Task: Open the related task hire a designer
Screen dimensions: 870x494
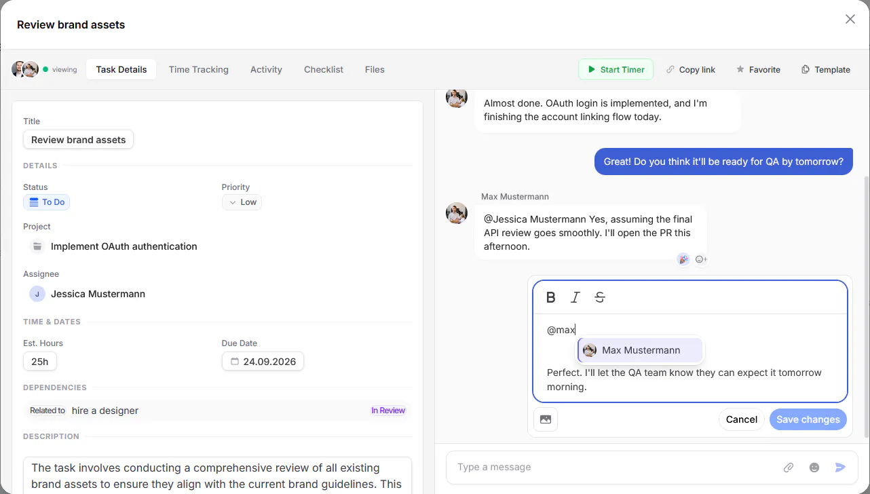Action: click(x=105, y=411)
